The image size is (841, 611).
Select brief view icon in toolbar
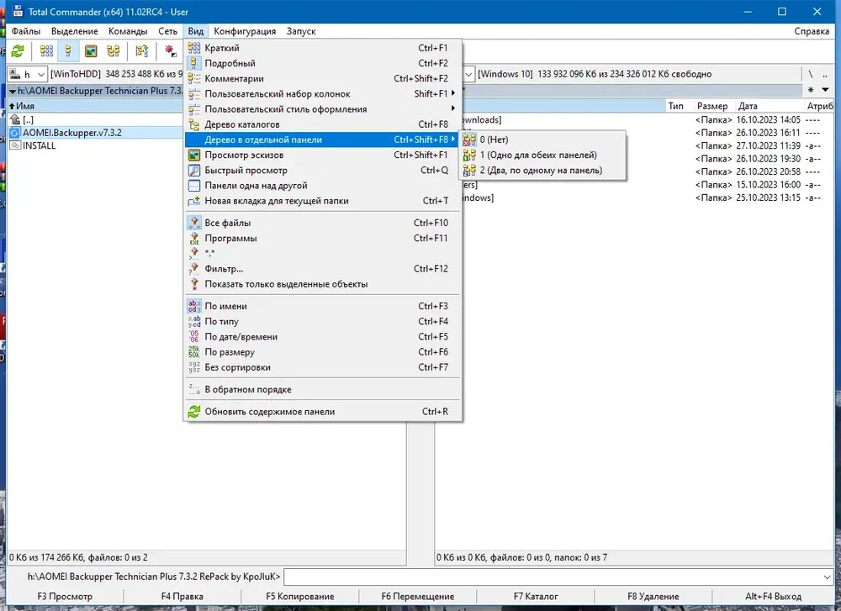coord(46,51)
